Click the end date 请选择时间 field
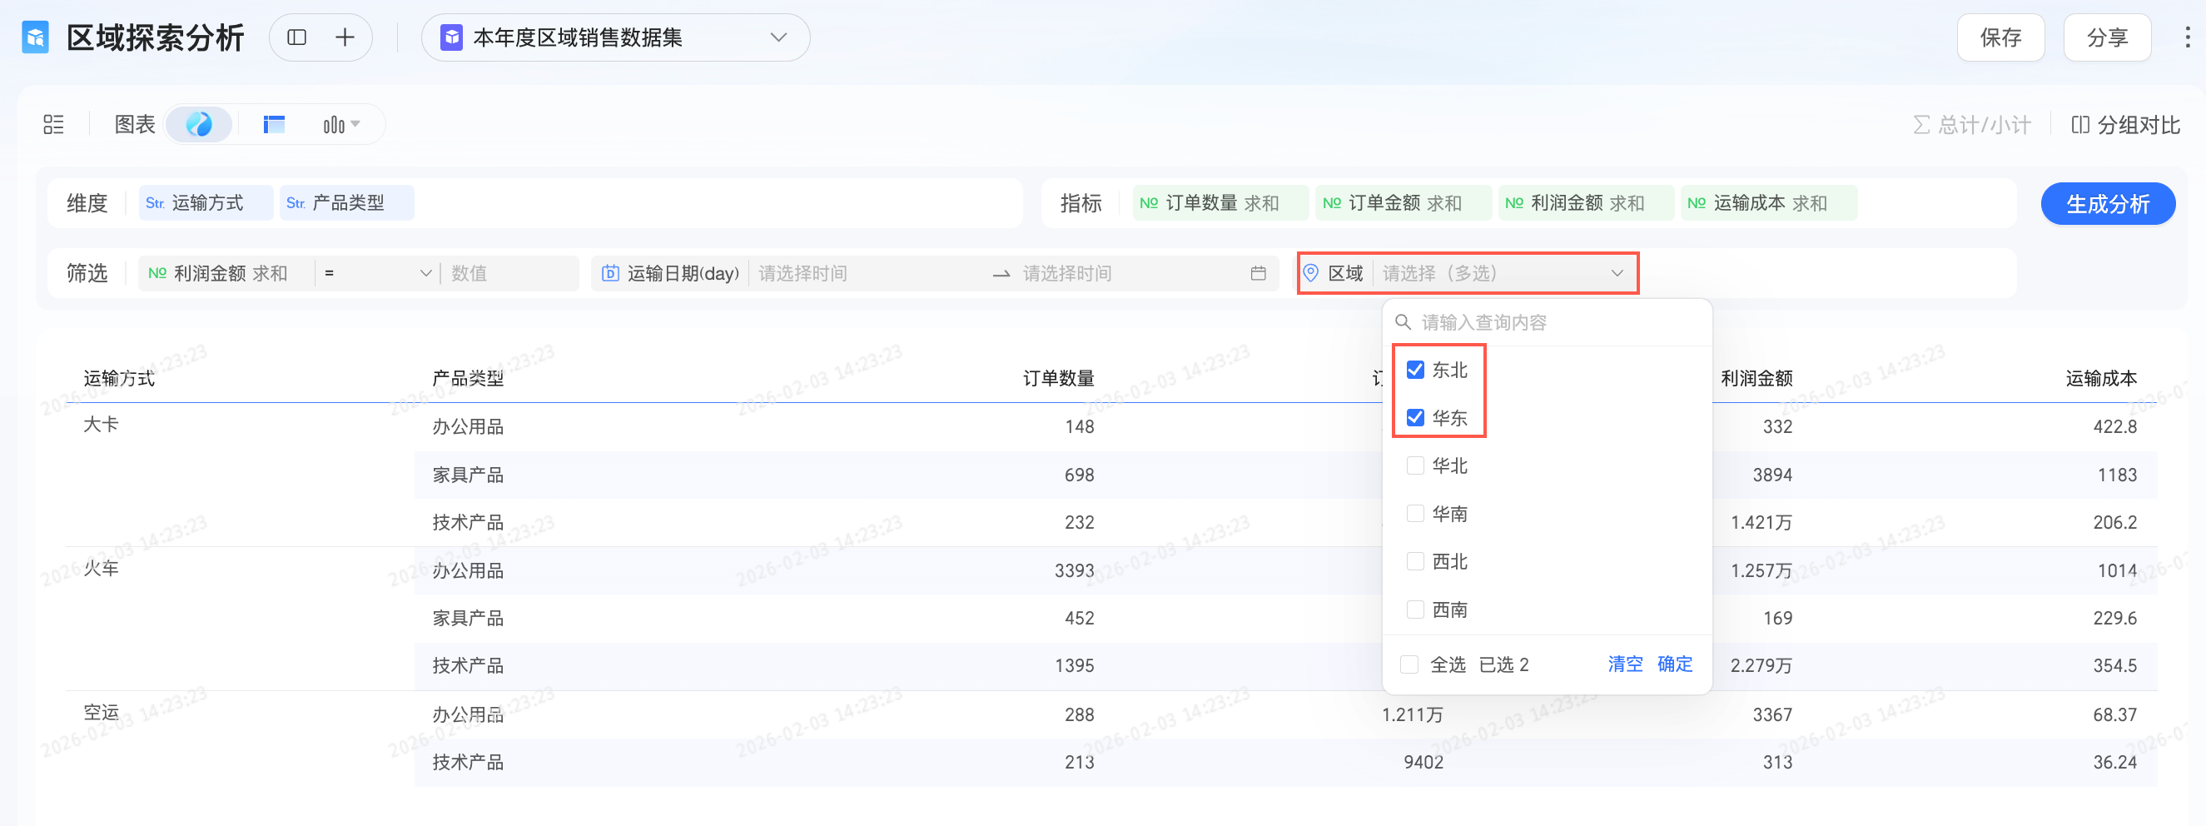 point(1130,273)
